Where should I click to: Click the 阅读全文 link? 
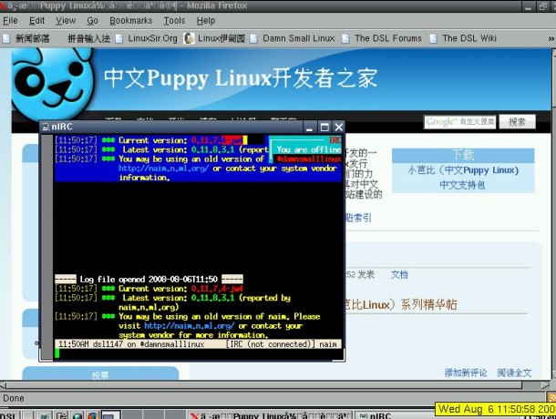514,373
